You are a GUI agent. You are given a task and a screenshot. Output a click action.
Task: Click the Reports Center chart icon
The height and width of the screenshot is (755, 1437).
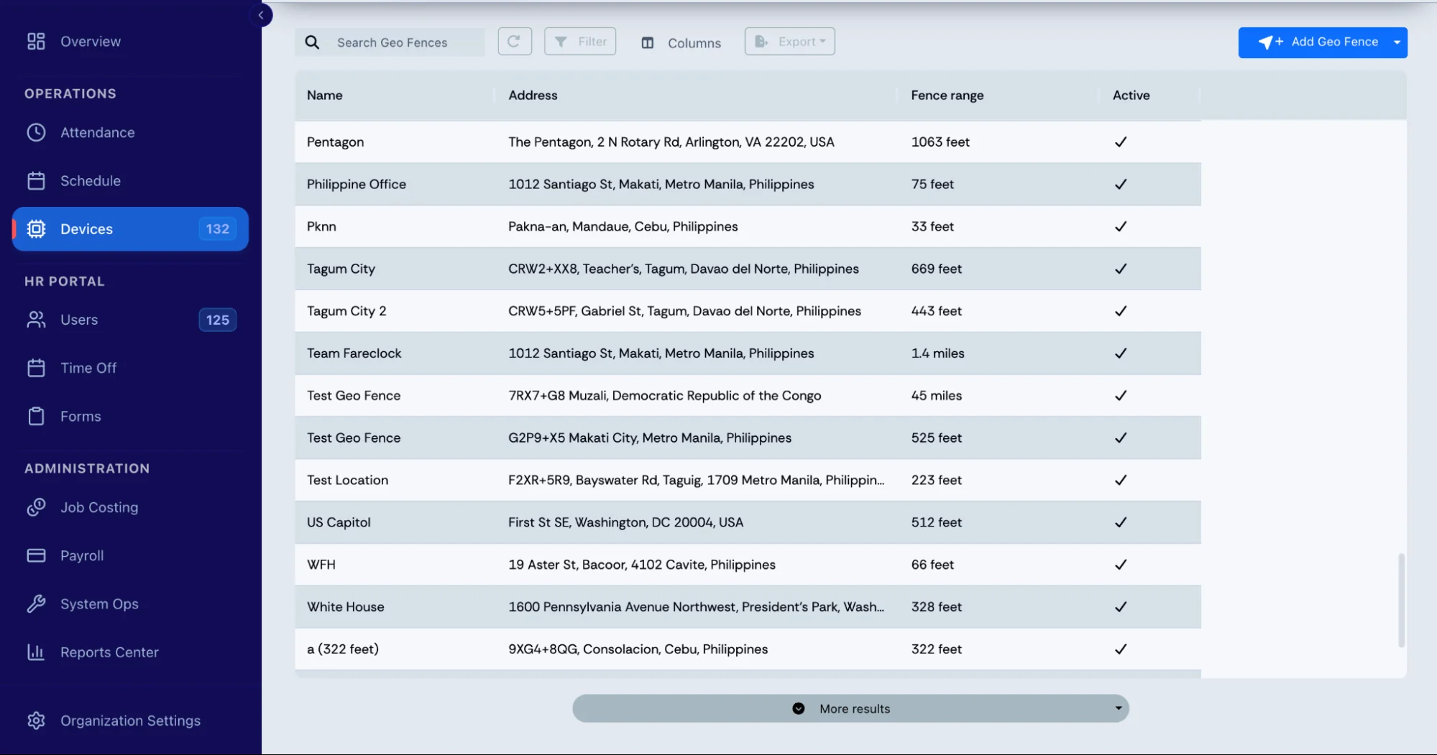pyautogui.click(x=36, y=652)
